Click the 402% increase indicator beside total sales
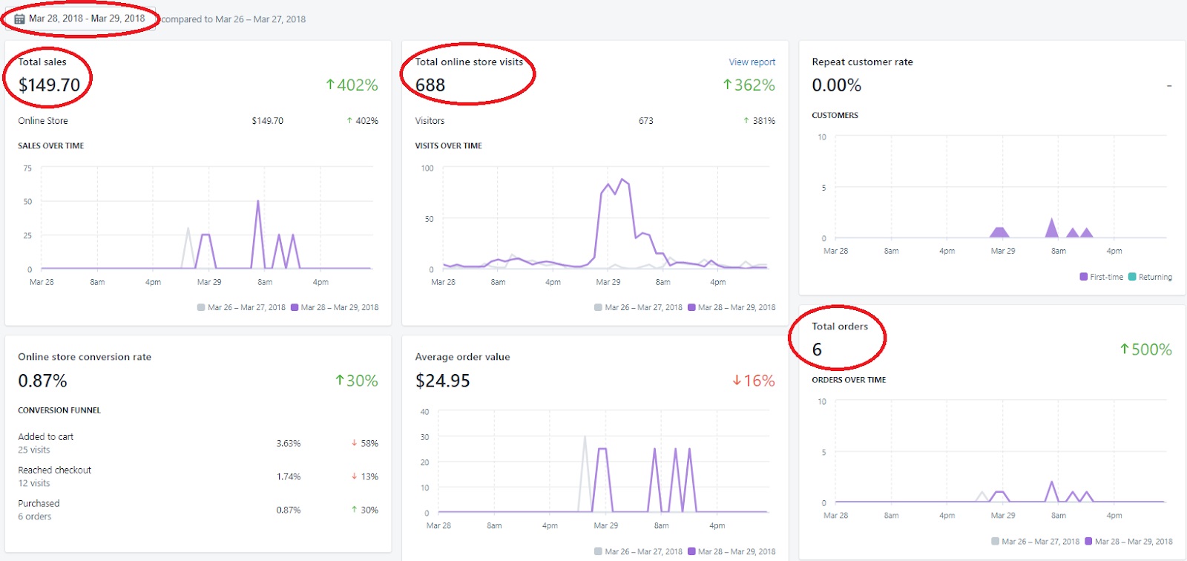Image resolution: width=1187 pixels, height=561 pixels. [352, 85]
